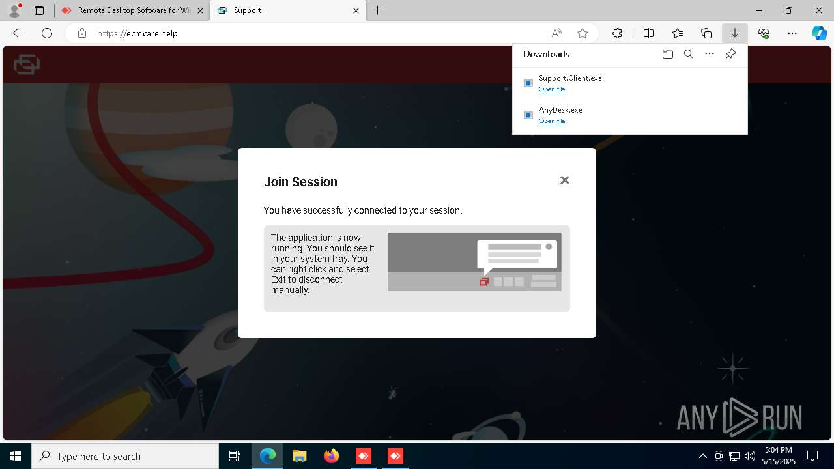Refresh the current page
Viewport: 834px width, 469px height.
click(47, 33)
